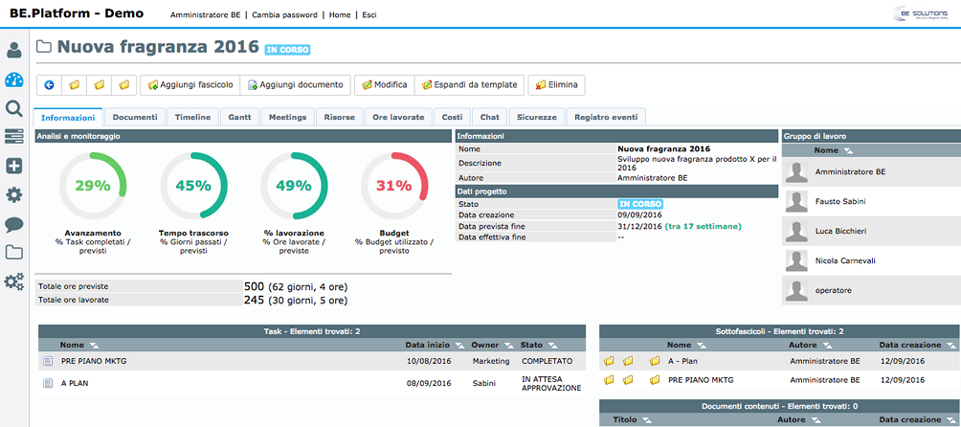Image resolution: width=961 pixels, height=427 pixels.
Task: Click the Modifica button
Action: point(384,85)
